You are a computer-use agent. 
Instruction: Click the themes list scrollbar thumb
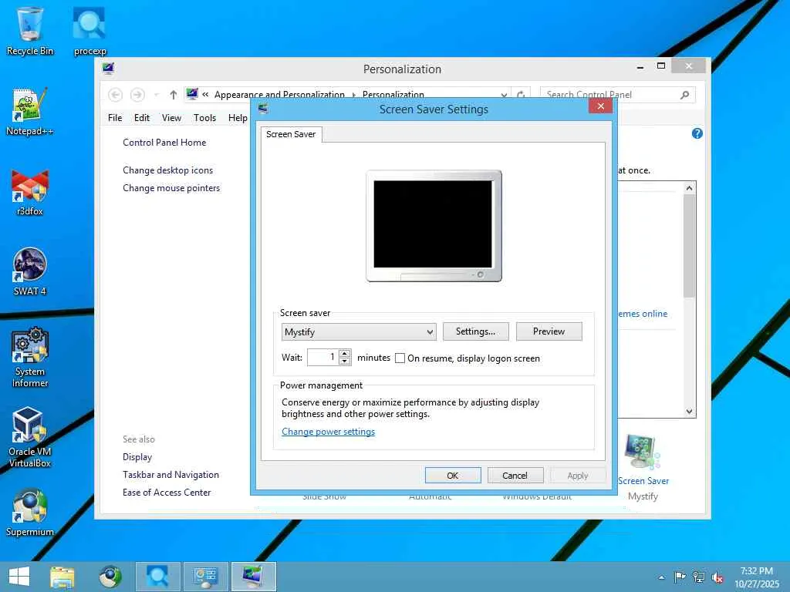(x=689, y=246)
